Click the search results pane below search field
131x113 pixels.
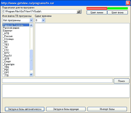click(x=66, y=91)
